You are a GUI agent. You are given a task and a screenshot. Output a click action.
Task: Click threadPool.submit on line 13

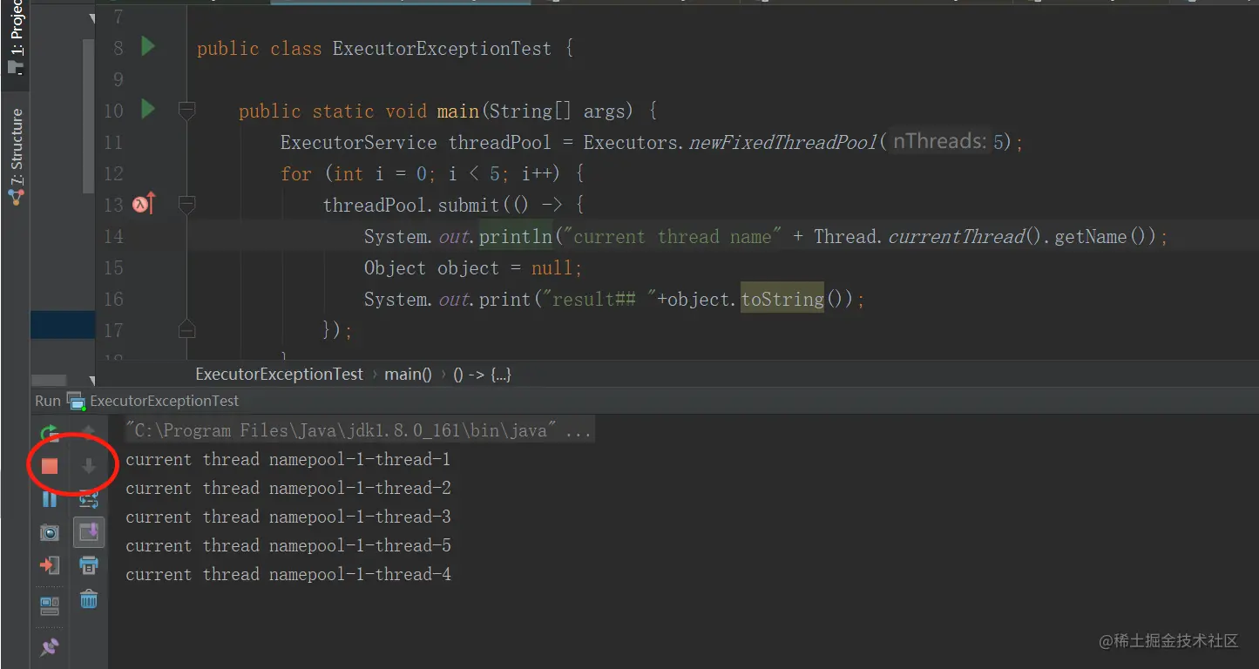411,205
